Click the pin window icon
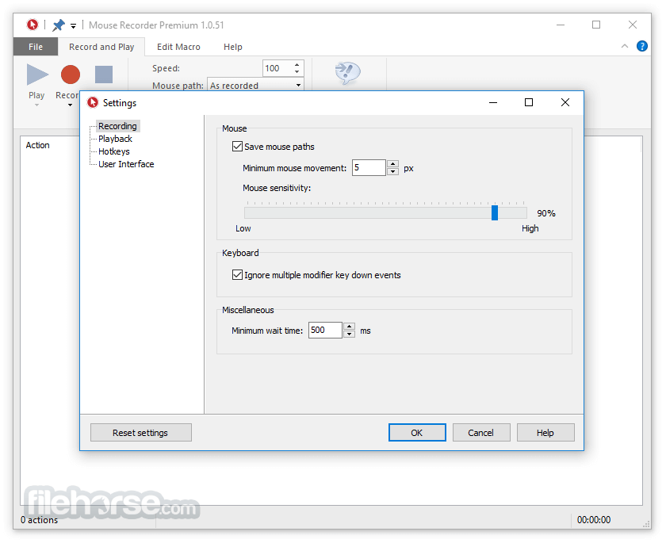The image size is (666, 543). [x=58, y=25]
